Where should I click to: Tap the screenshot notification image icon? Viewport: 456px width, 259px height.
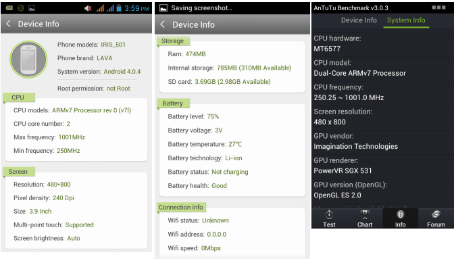pyautogui.click(x=163, y=8)
